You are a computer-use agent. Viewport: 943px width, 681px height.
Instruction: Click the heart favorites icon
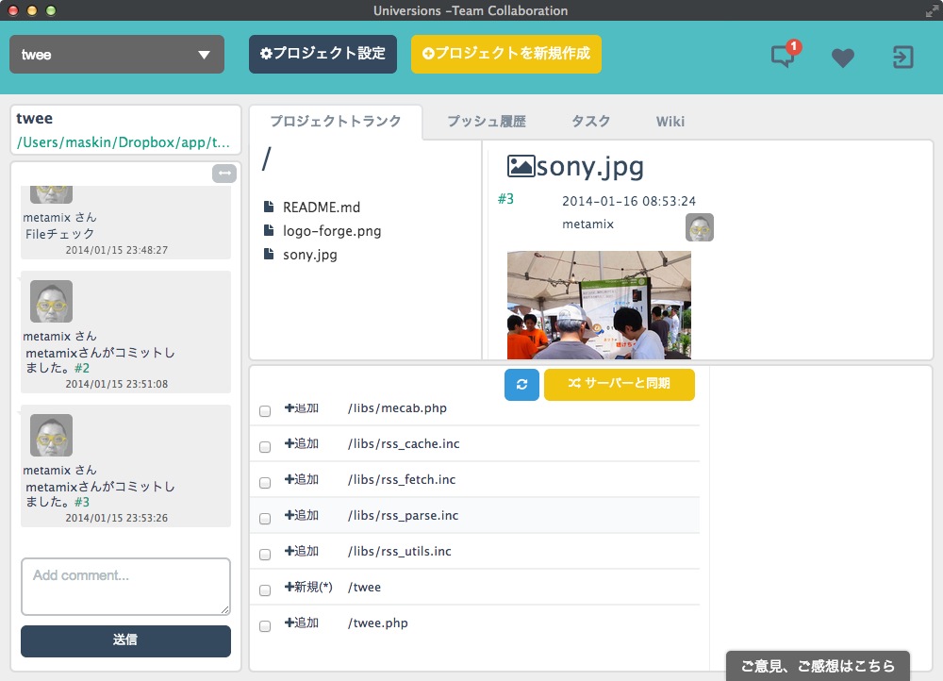pyautogui.click(x=842, y=58)
